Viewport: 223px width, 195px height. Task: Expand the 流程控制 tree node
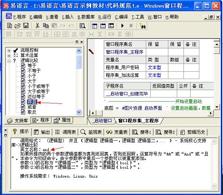[9, 51]
